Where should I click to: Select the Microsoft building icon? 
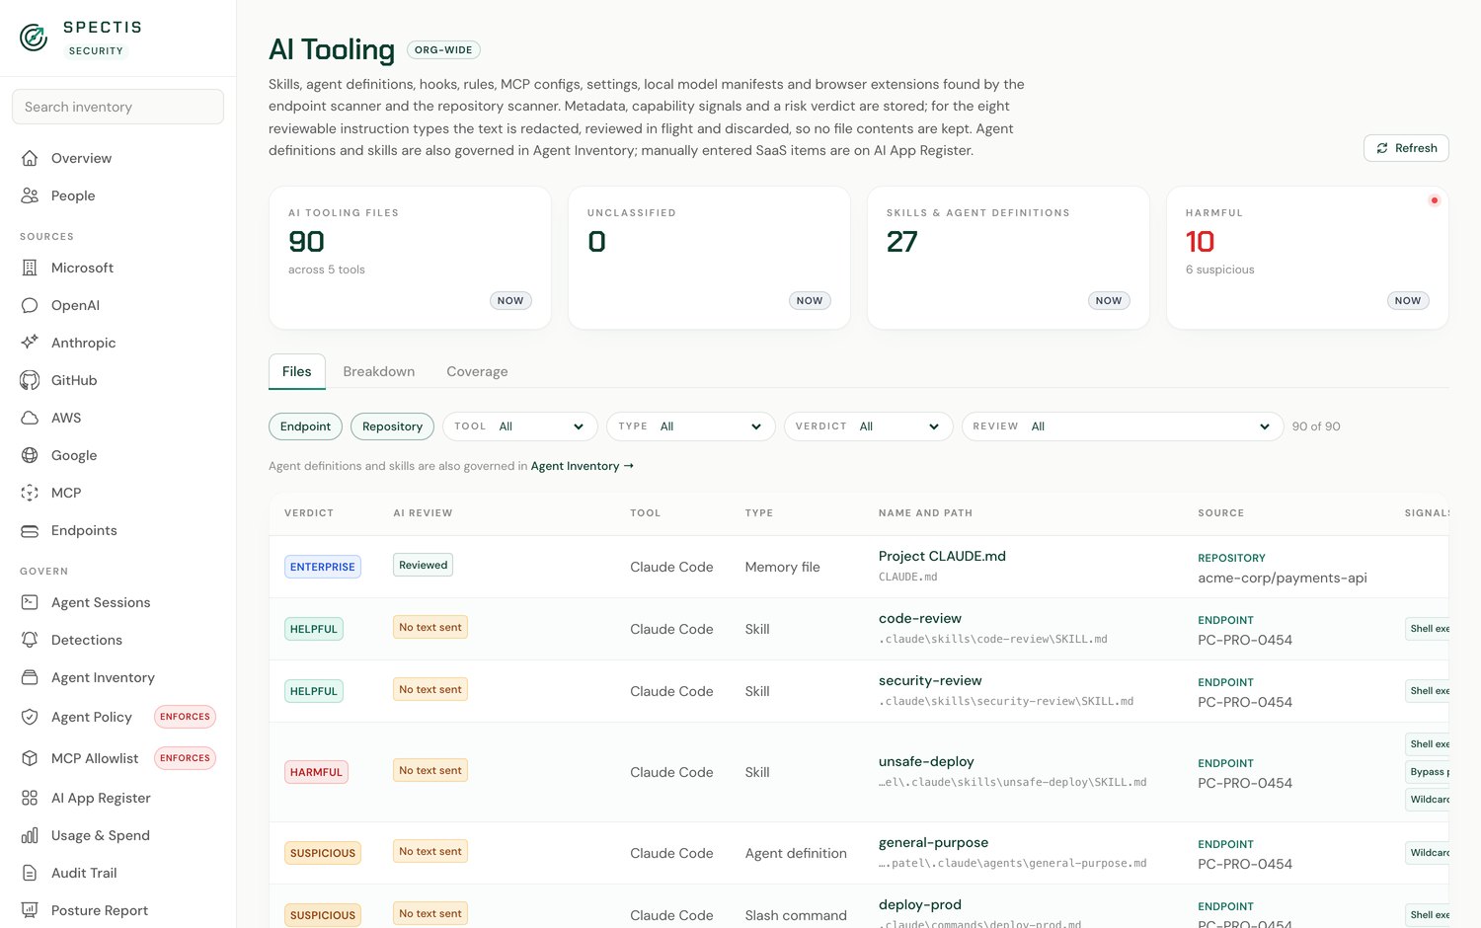(x=30, y=268)
